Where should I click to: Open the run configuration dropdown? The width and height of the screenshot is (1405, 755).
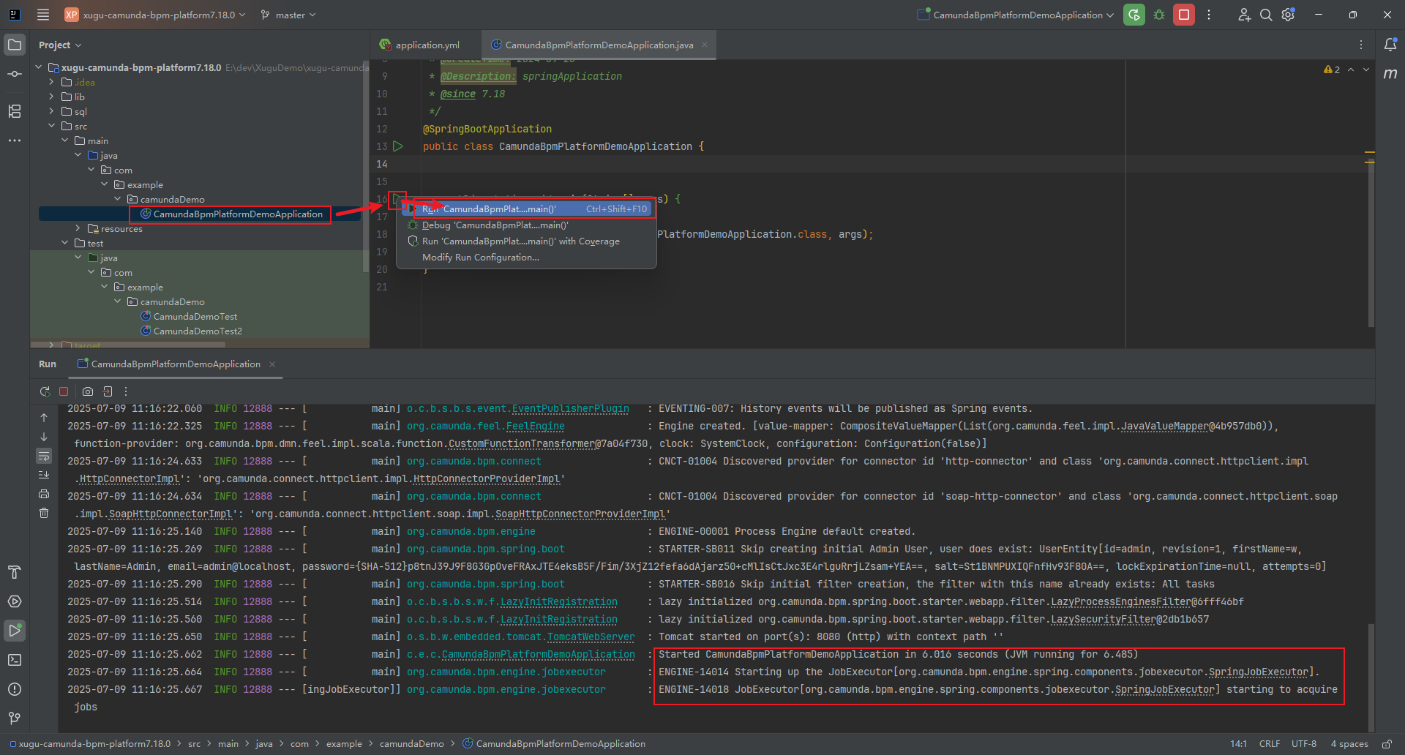1017,15
